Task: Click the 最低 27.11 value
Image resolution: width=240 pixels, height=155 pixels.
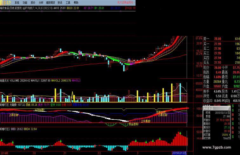Action: click(x=236, y=77)
